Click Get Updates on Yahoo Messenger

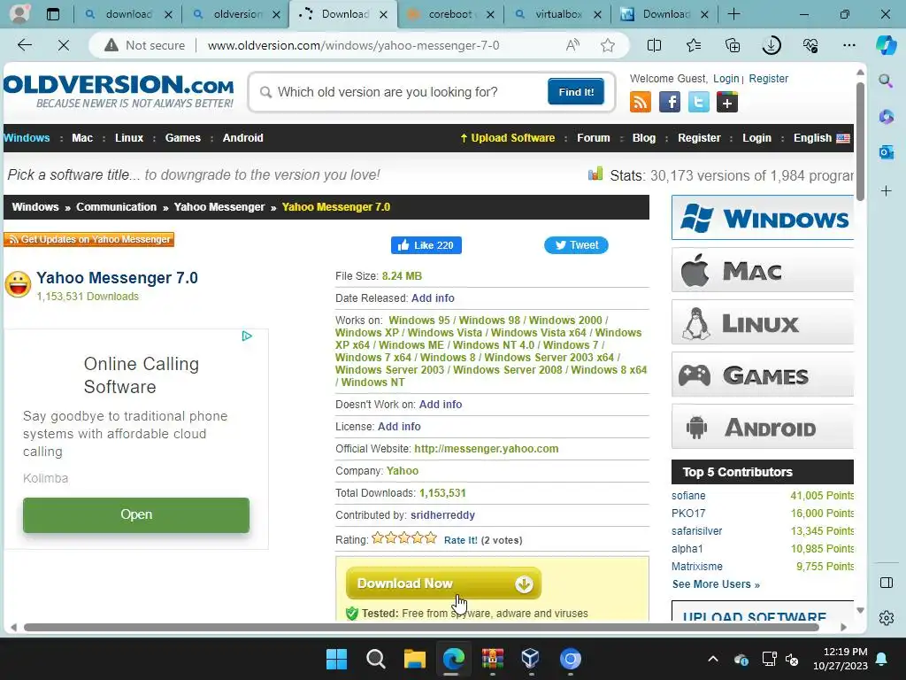tap(88, 239)
